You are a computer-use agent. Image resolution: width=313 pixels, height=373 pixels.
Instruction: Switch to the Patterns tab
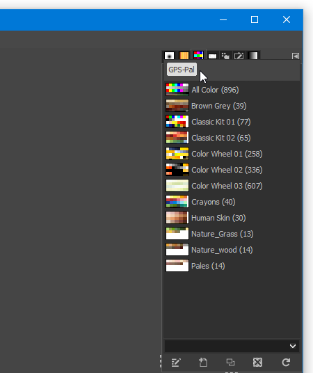tap(184, 56)
